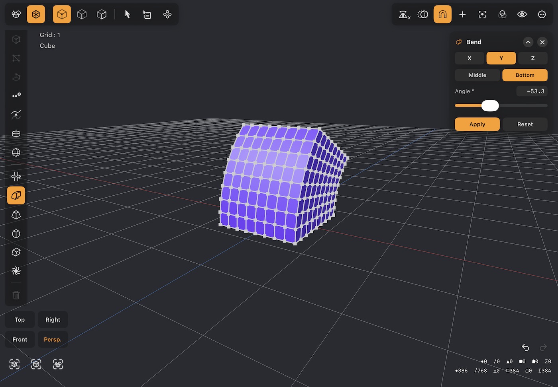Open the selection list tool
The image size is (558, 387).
click(147, 14)
